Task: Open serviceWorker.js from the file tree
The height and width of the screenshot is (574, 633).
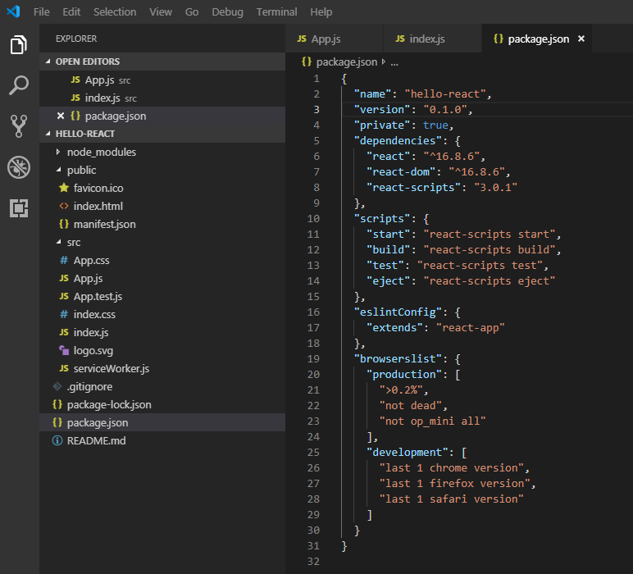Action: pos(162,368)
